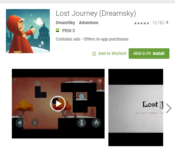Click the pause icon in the game preview
175x150 pixels.
(x=100, y=81)
